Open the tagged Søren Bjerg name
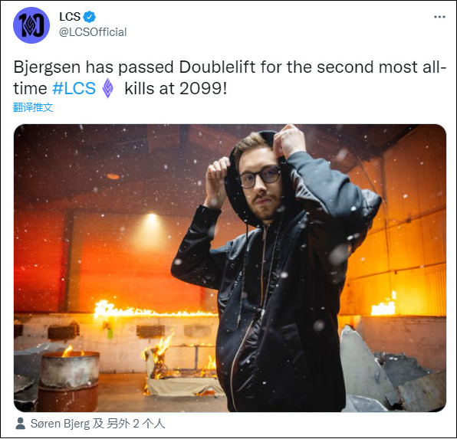 pyautogui.click(x=60, y=424)
